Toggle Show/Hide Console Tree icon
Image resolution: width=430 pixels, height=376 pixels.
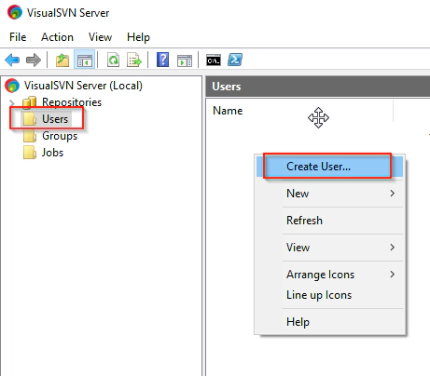(85, 60)
